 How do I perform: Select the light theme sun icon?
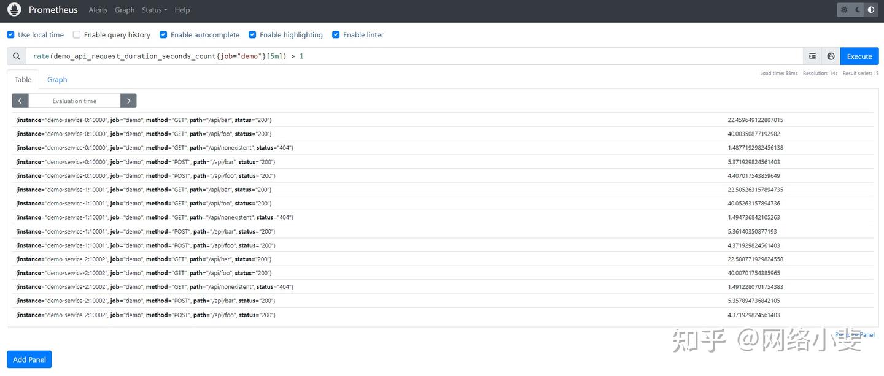click(x=844, y=10)
